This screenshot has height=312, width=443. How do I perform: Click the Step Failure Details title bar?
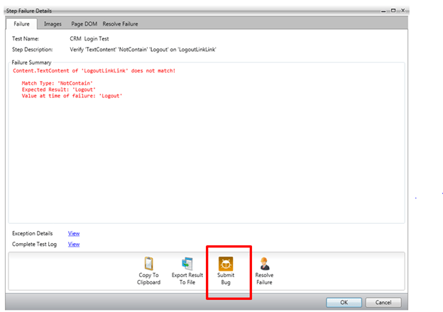pyautogui.click(x=177, y=11)
